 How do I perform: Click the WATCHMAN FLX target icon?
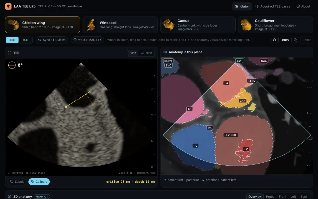click(75, 40)
